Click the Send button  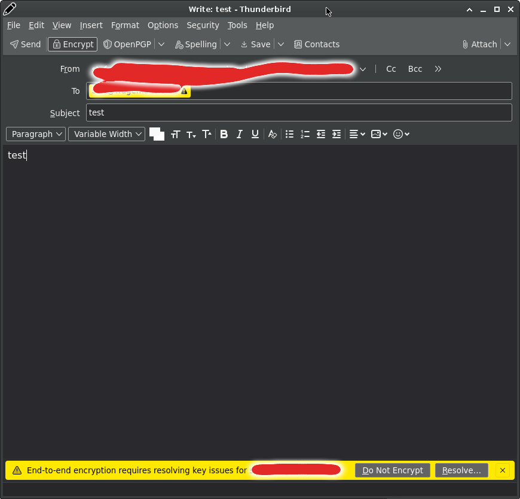26,44
